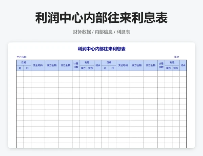Image resolution: width=203 pixels, height=156 pixels.
Task: Select the 凭证号码 header cell
Action: [x=123, y=65]
